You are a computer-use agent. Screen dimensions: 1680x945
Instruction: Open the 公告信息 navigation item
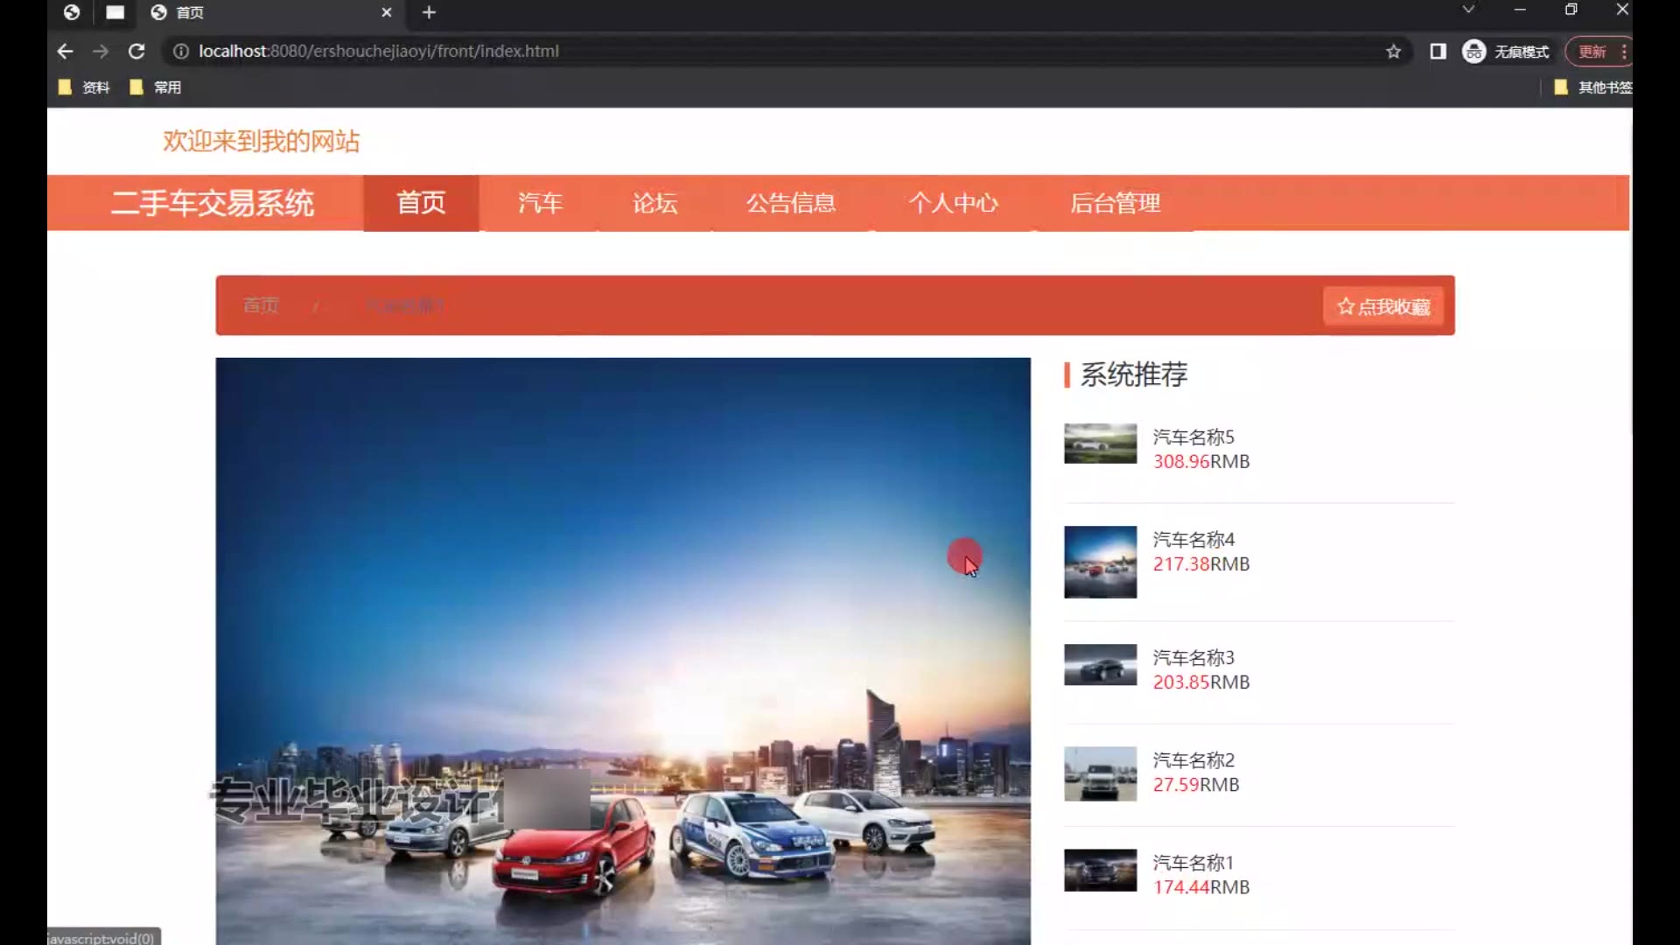[791, 203]
